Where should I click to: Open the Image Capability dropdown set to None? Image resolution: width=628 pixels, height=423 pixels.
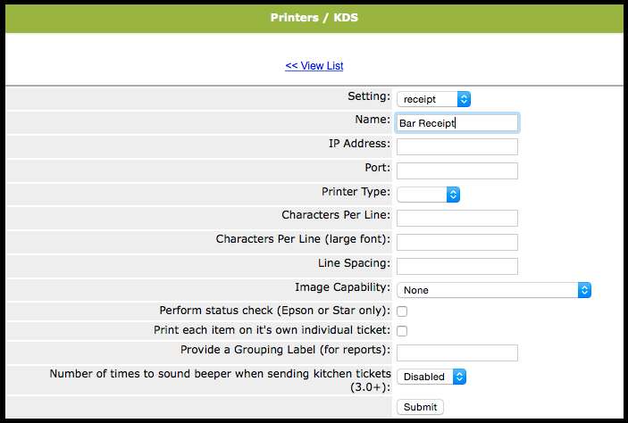pos(494,290)
